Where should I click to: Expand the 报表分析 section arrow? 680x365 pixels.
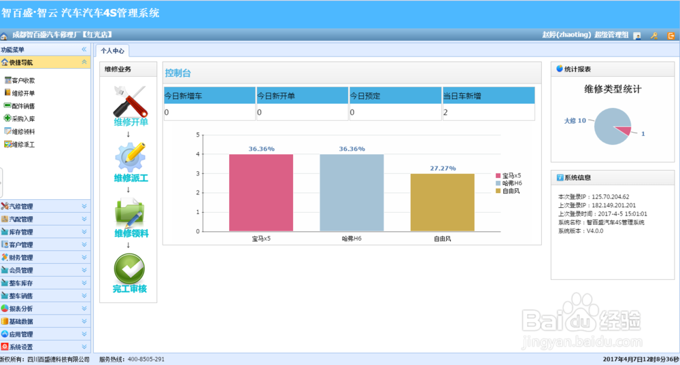84,309
